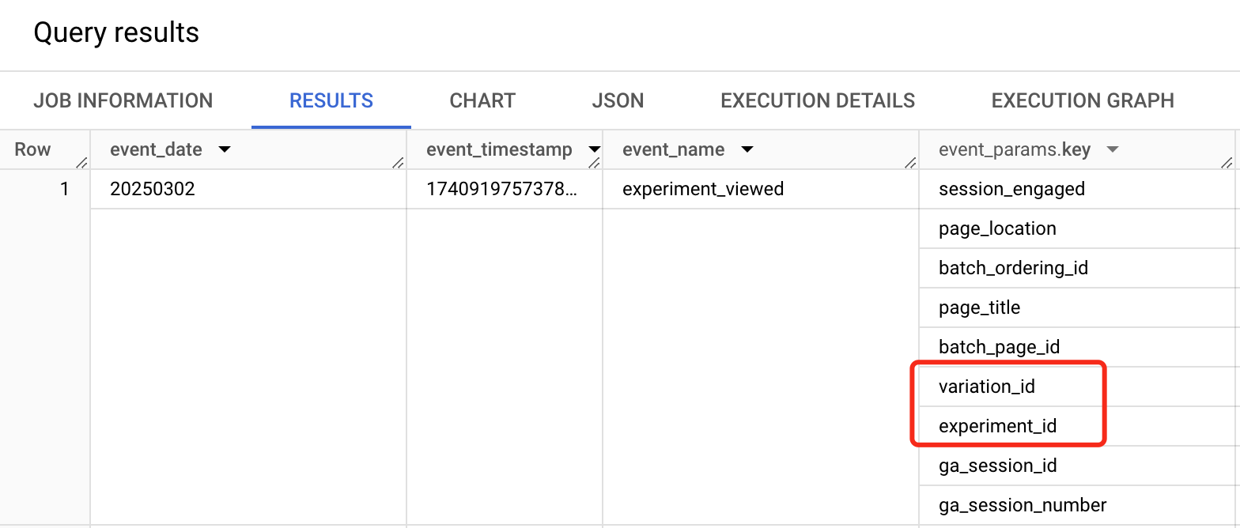The image size is (1240, 528).
Task: Click the Row column header
Action: (x=32, y=150)
